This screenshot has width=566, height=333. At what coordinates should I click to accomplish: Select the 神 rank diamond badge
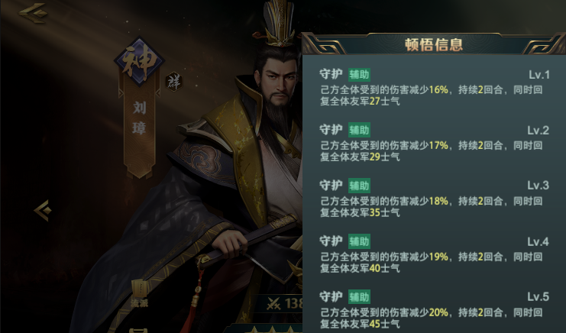(x=139, y=62)
